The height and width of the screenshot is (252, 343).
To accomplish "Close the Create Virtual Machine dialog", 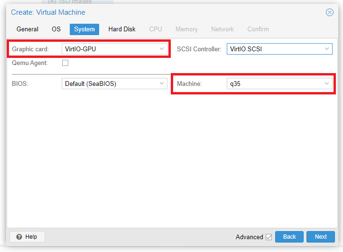I will click(x=329, y=12).
